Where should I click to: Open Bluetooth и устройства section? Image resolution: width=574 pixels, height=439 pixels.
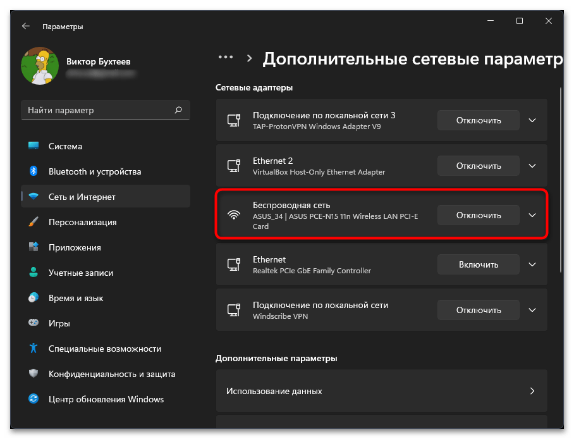(x=106, y=171)
